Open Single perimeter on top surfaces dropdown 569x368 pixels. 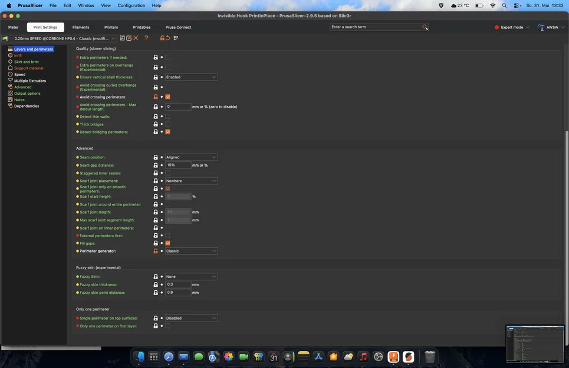coord(191,318)
